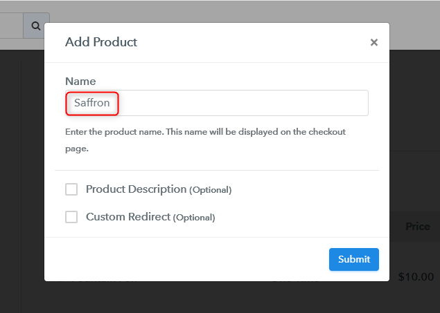The height and width of the screenshot is (313, 440).
Task: Click the Add Product dialog title
Action: pyautogui.click(x=101, y=42)
